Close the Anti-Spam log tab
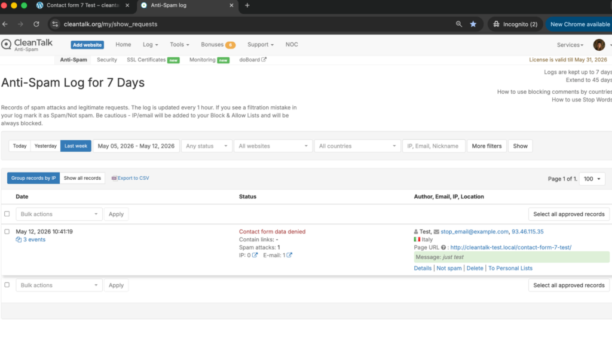The height and width of the screenshot is (344, 612). point(231,5)
